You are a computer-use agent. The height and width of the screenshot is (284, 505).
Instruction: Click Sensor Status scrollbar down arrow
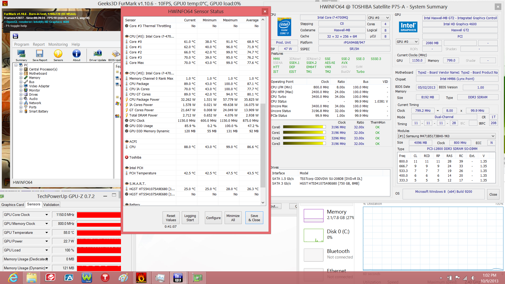pos(263,202)
